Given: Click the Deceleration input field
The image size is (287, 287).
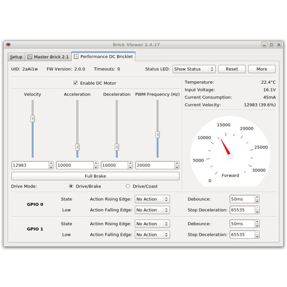Looking at the screenshot, I should (114, 165).
